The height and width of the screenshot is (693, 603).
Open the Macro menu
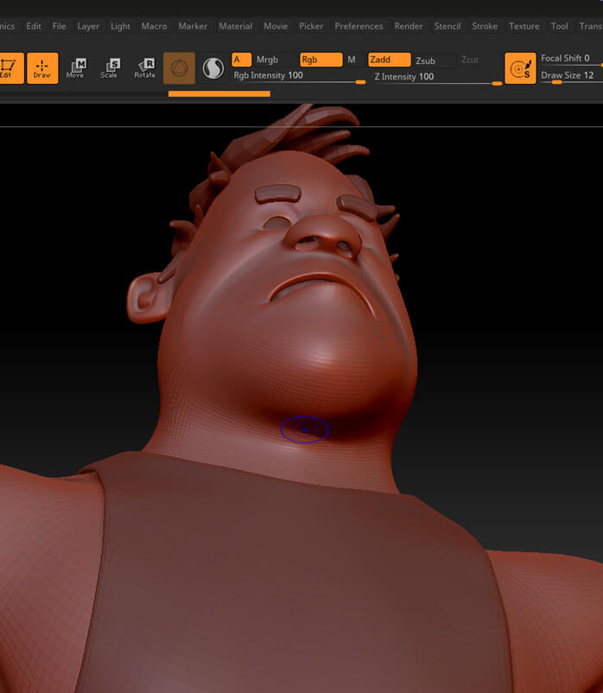[x=154, y=26]
